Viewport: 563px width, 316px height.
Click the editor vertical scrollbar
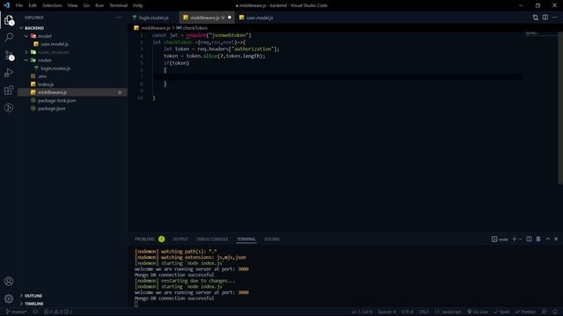pyautogui.click(x=560, y=107)
